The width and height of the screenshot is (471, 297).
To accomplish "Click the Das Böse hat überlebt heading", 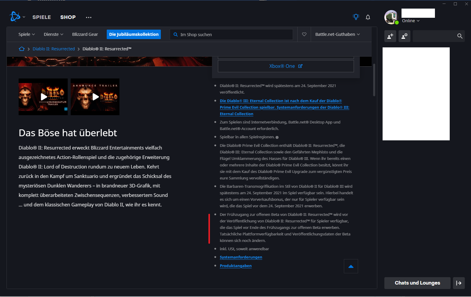I will pos(68,133).
